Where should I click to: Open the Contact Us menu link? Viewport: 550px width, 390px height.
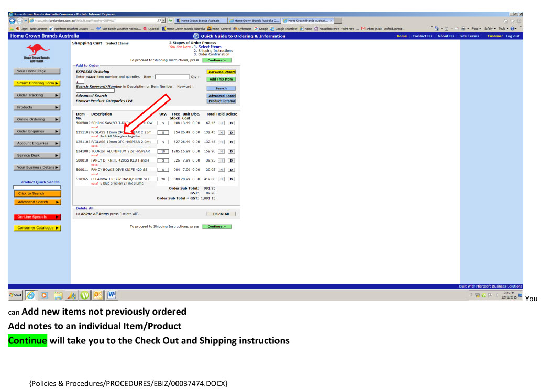click(x=422, y=36)
